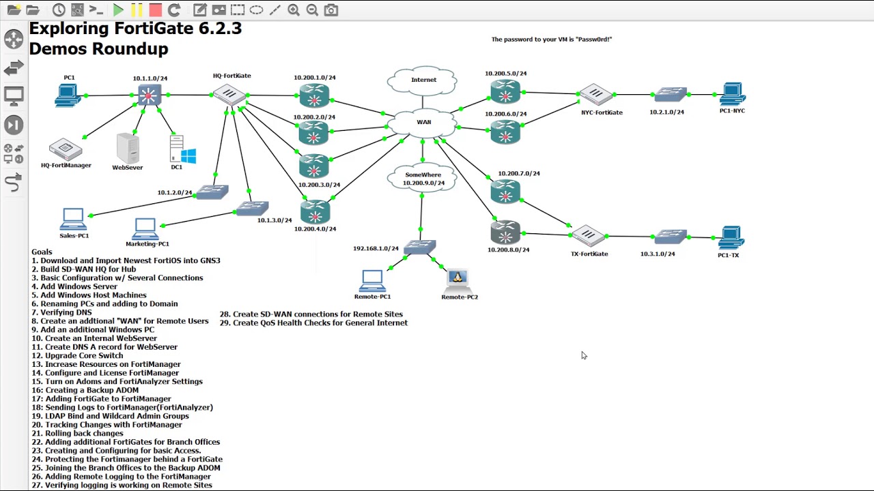Select the HQ-FortiGate firewall node
This screenshot has width=874, height=491.
(229, 95)
